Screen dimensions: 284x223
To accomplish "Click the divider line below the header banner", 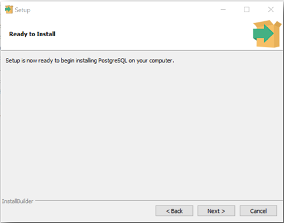I will click(x=142, y=50).
